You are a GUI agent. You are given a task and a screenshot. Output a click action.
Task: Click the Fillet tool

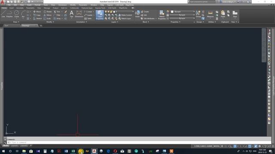tap(57, 15)
